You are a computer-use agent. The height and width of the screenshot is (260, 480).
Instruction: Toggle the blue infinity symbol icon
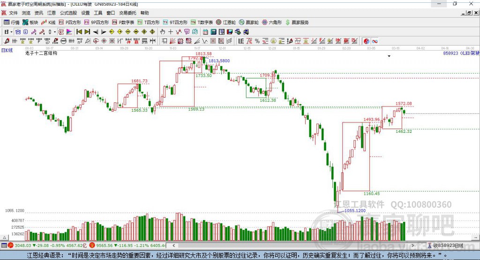[x=375, y=41]
